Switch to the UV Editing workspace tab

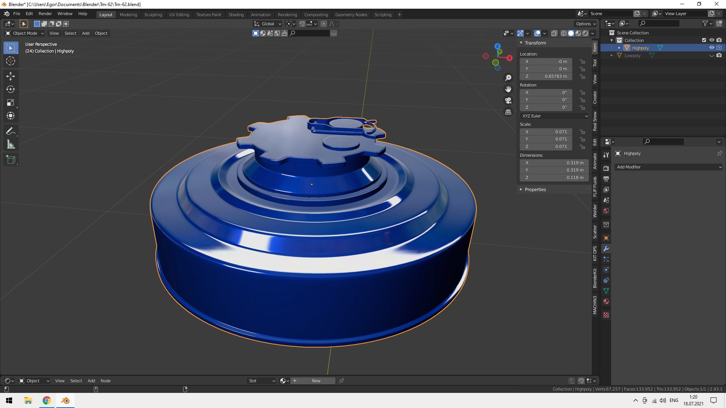point(179,15)
